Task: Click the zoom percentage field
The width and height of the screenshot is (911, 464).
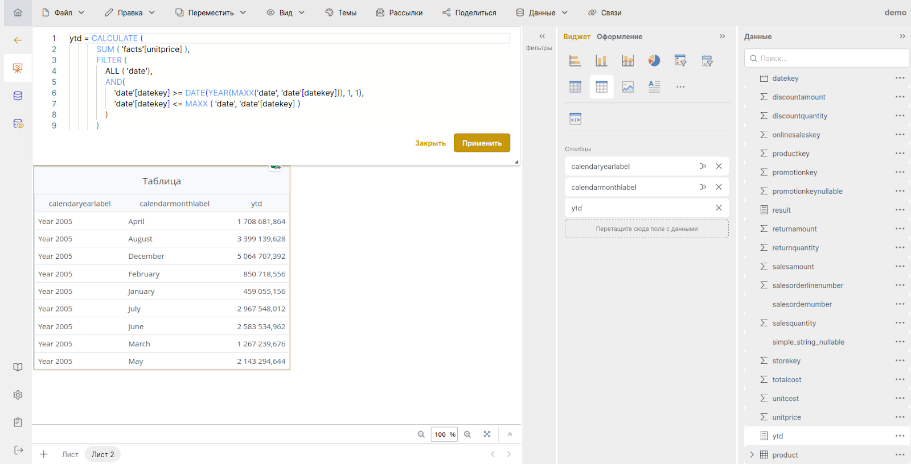Action: (444, 434)
